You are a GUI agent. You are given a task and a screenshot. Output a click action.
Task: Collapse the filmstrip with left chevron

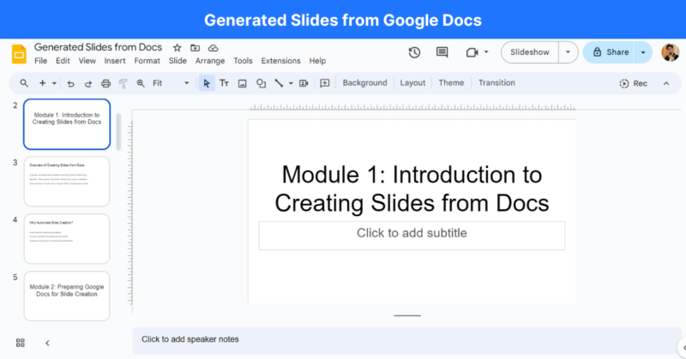tap(47, 344)
